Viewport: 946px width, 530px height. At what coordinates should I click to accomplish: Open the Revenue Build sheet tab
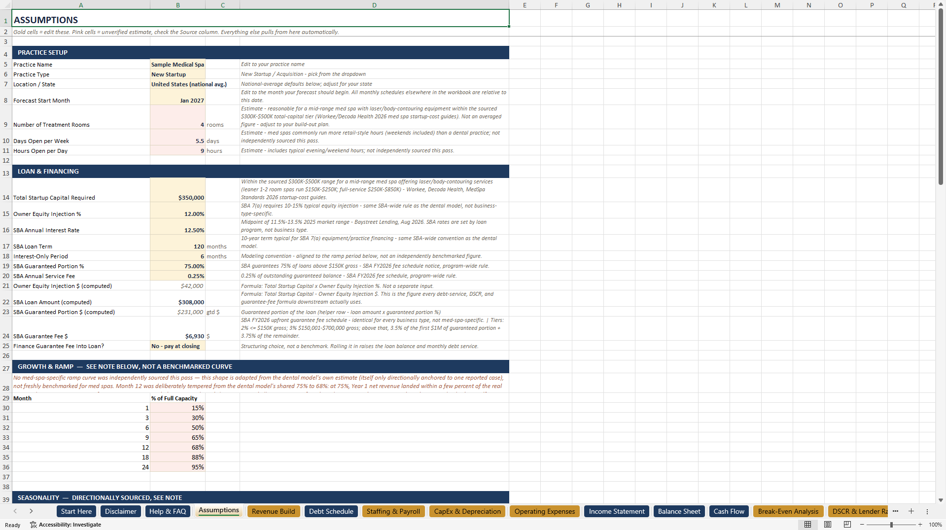(x=273, y=511)
